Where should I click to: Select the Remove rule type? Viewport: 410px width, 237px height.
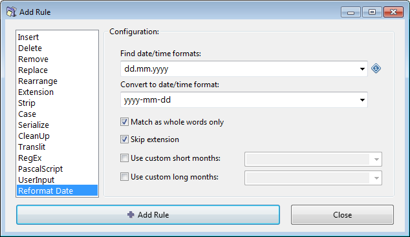[58, 59]
